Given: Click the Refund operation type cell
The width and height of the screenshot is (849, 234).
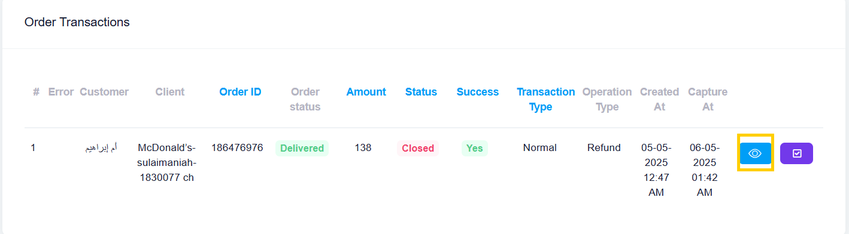Looking at the screenshot, I should click(604, 147).
